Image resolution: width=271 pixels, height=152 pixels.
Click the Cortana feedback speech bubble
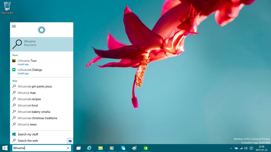click(70, 141)
